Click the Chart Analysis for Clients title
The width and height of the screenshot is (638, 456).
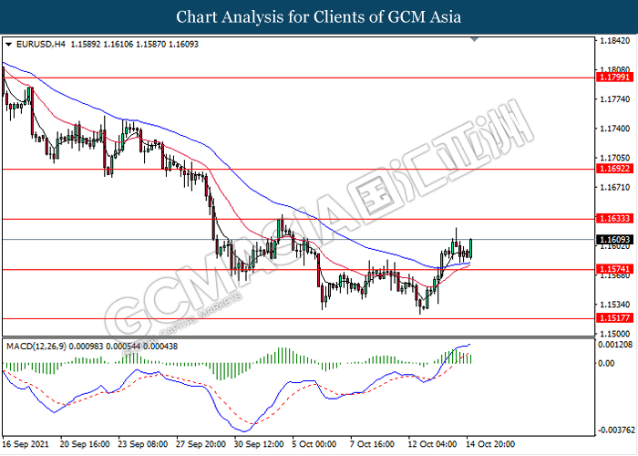(x=319, y=16)
